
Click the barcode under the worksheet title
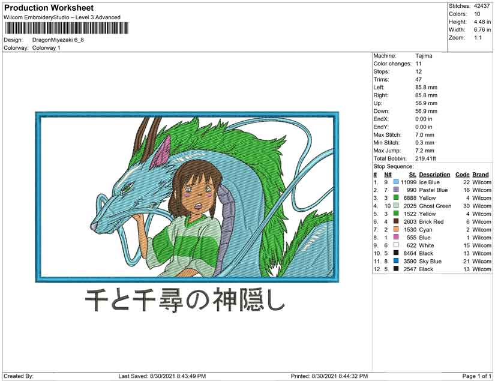tap(67, 28)
